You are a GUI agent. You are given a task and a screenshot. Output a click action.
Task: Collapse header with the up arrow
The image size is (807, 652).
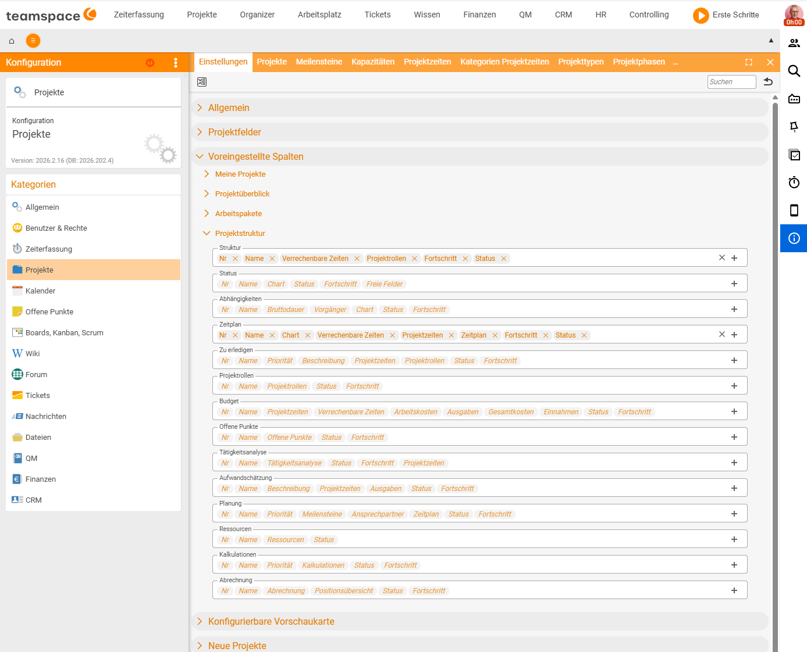click(x=771, y=41)
